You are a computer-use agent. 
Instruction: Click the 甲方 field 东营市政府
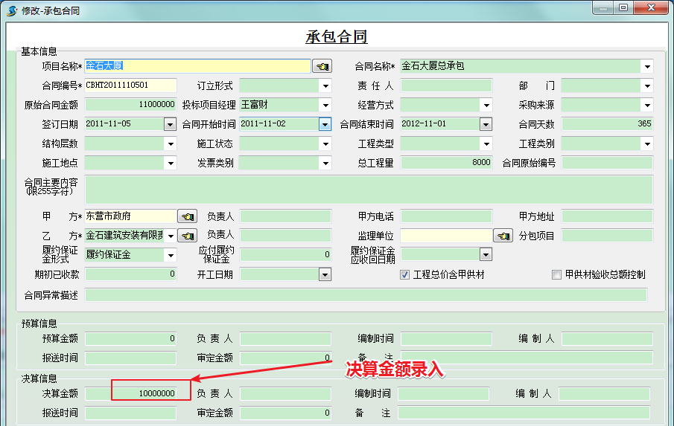coord(130,216)
